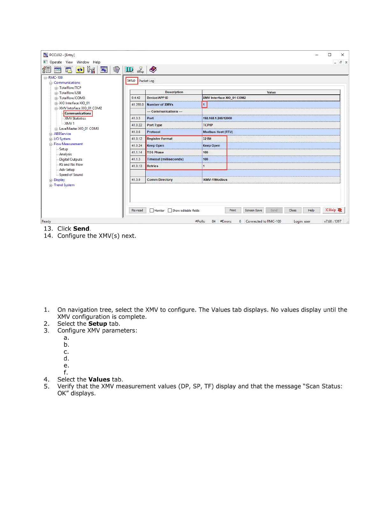This screenshot has height=505, width=390.
Task: Open the View menu
Action: coord(69,62)
